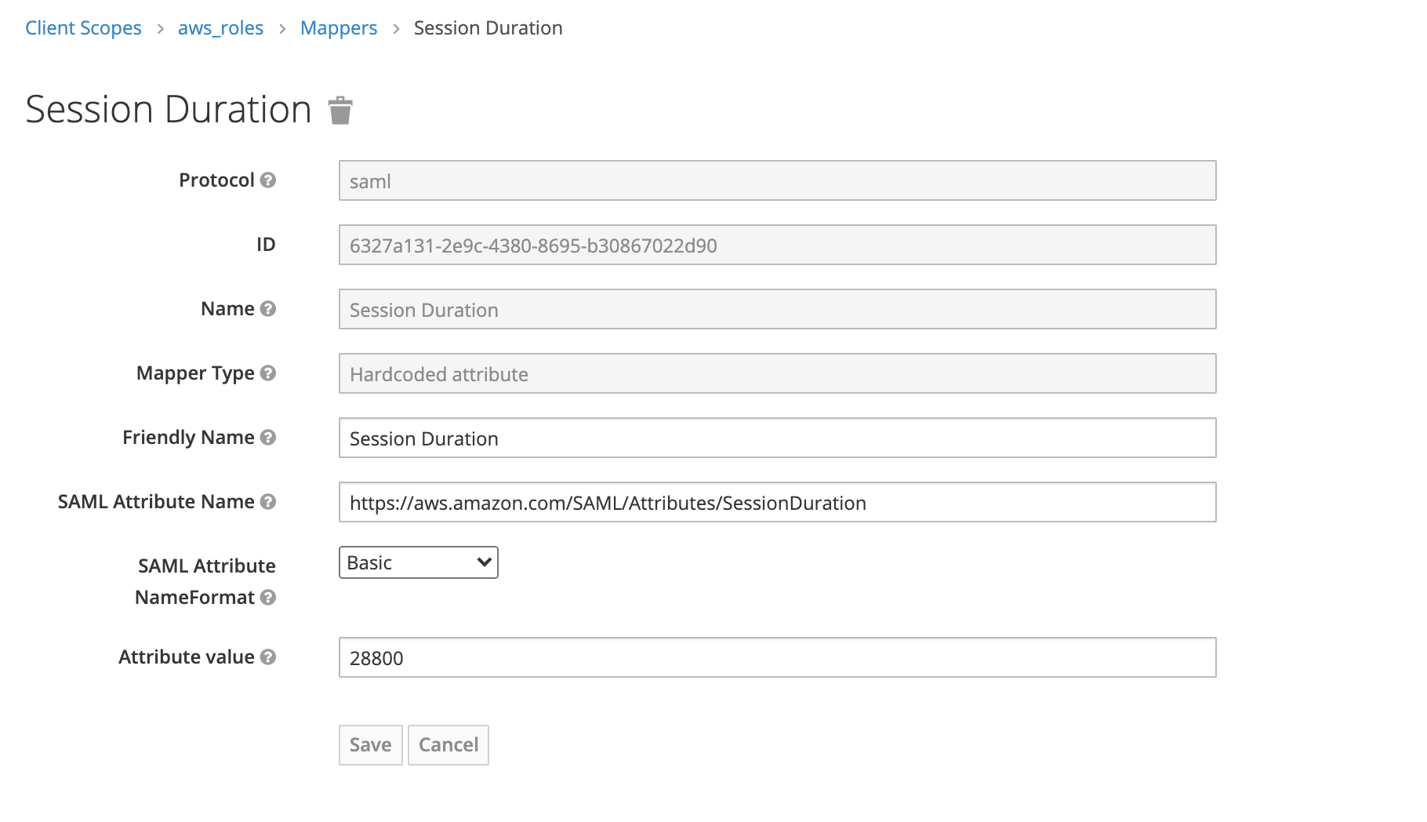The height and width of the screenshot is (822, 1427).
Task: Edit the SAML Attribute Name input field
Action: point(778,502)
